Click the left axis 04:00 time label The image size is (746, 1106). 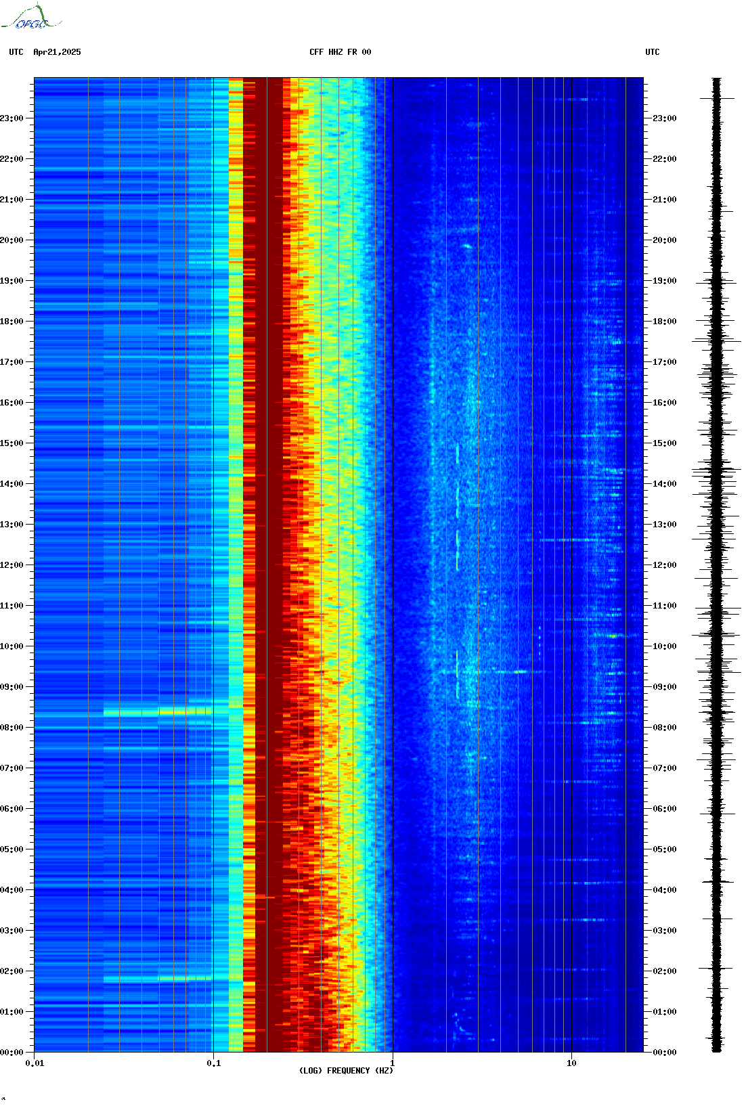coord(12,890)
